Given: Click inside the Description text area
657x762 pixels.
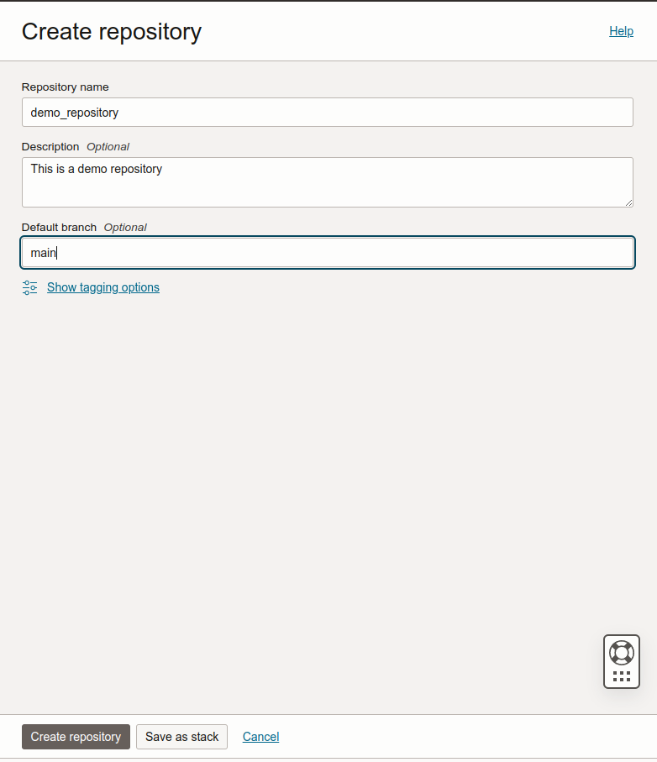Looking at the screenshot, I should tap(327, 181).
